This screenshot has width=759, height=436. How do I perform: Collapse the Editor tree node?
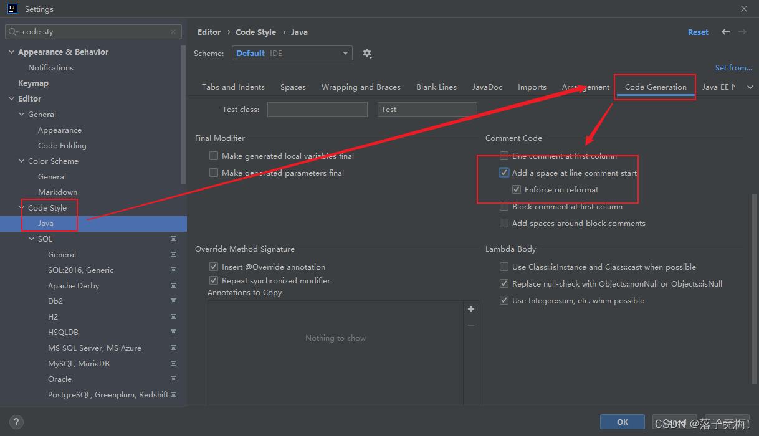point(11,99)
